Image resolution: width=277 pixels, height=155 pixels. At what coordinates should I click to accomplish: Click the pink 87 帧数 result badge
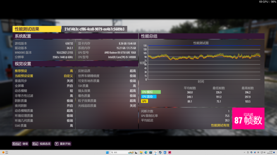coord(248,118)
